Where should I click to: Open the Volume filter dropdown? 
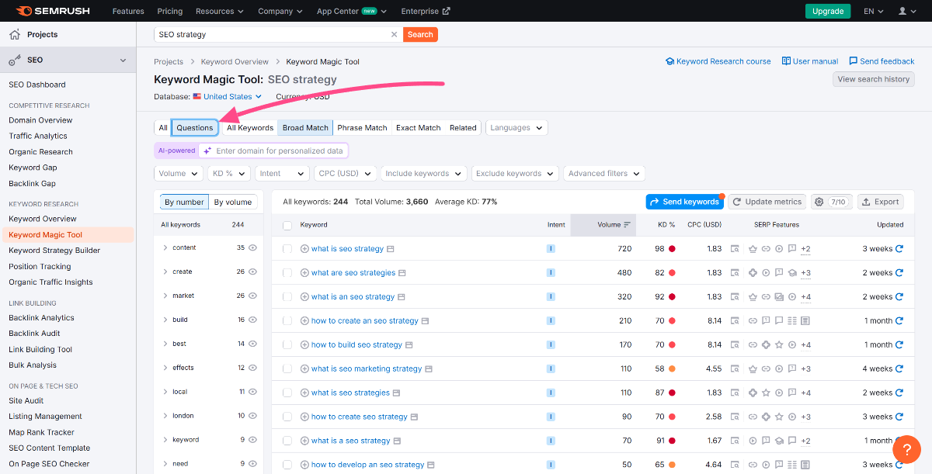[179, 174]
